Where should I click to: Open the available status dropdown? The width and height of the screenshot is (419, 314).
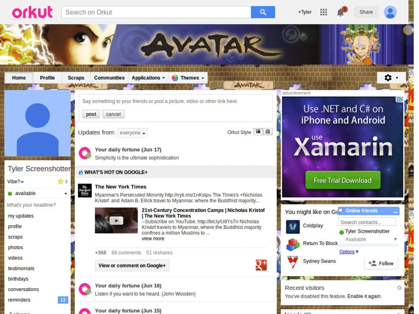point(38,193)
